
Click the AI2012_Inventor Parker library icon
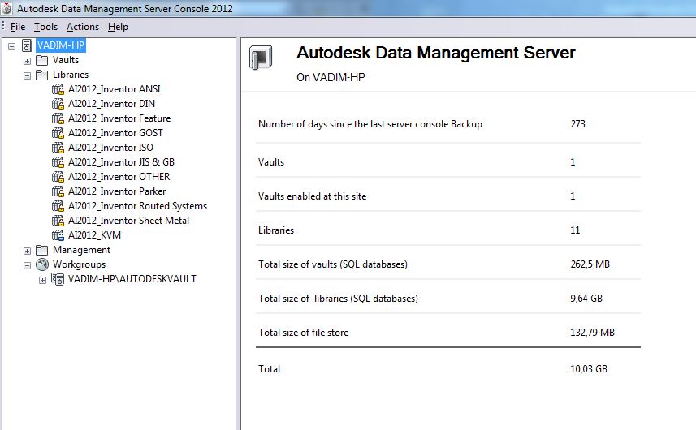click(x=58, y=191)
